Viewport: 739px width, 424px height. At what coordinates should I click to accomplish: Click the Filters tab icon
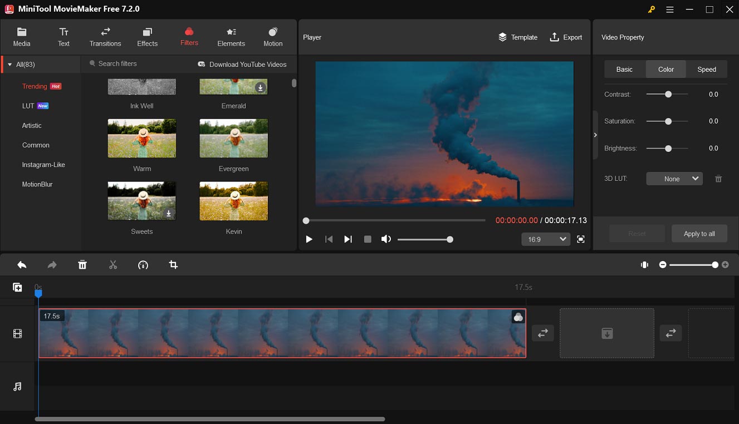[189, 31]
